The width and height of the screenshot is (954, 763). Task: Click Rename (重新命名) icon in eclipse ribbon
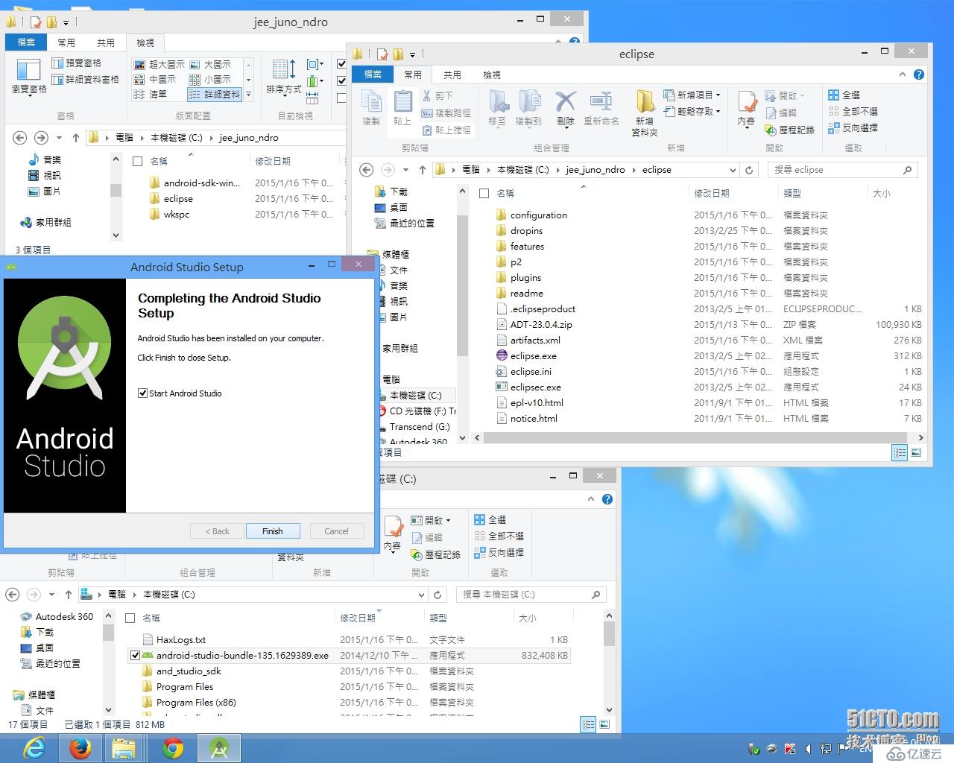point(601,108)
